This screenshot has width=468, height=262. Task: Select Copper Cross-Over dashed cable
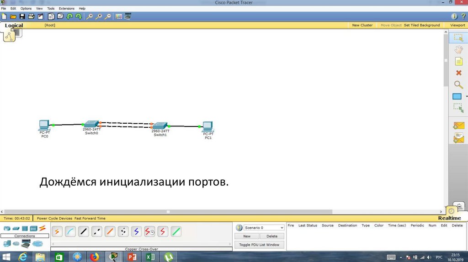(97, 231)
